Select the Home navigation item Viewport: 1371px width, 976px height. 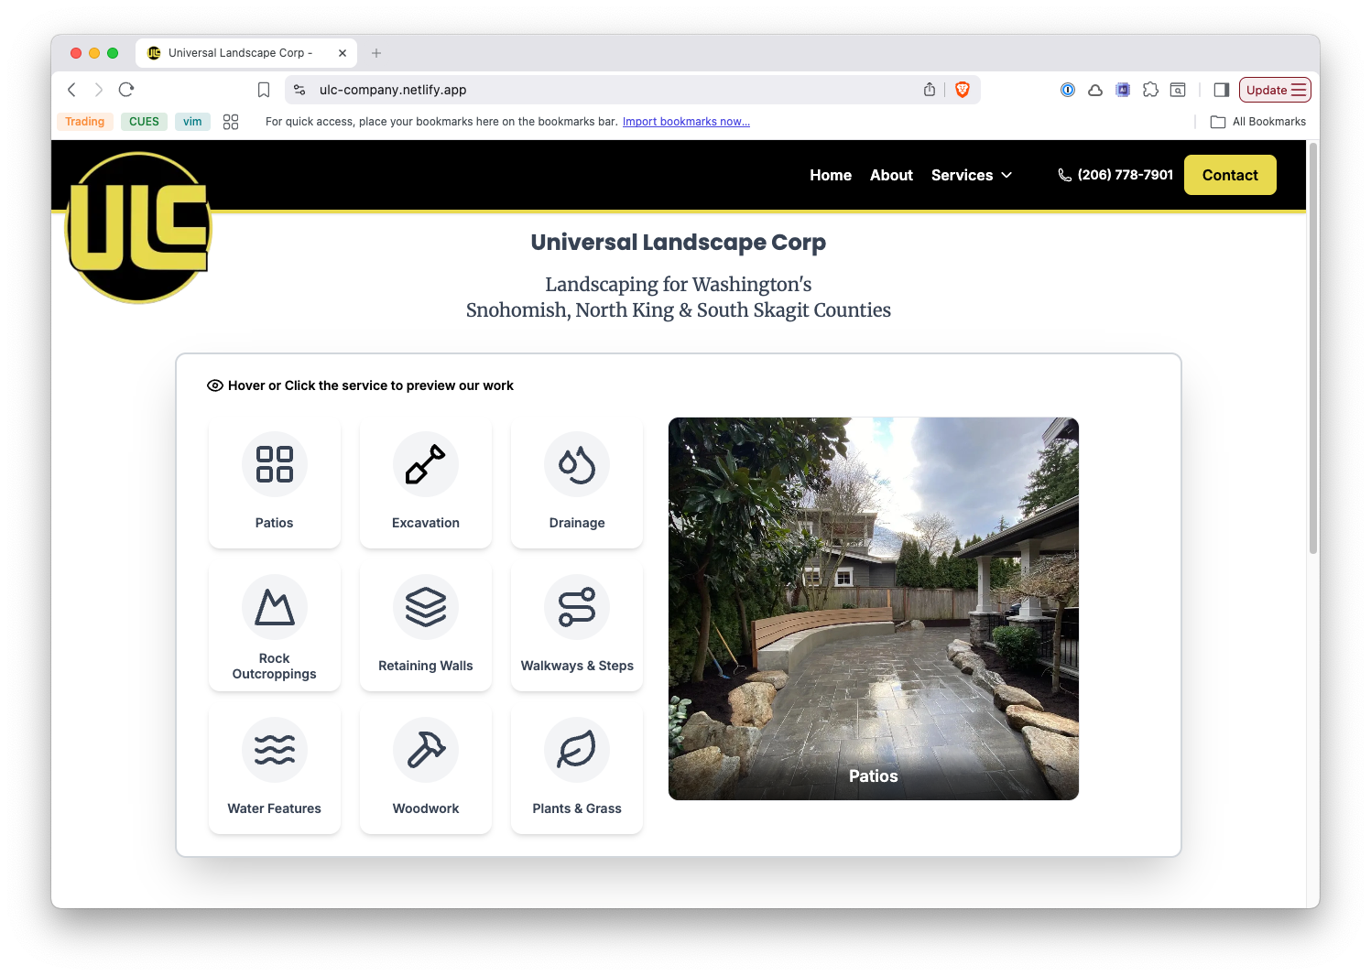[830, 175]
